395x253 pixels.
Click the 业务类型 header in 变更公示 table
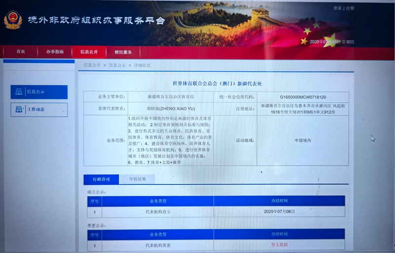[x=158, y=234]
